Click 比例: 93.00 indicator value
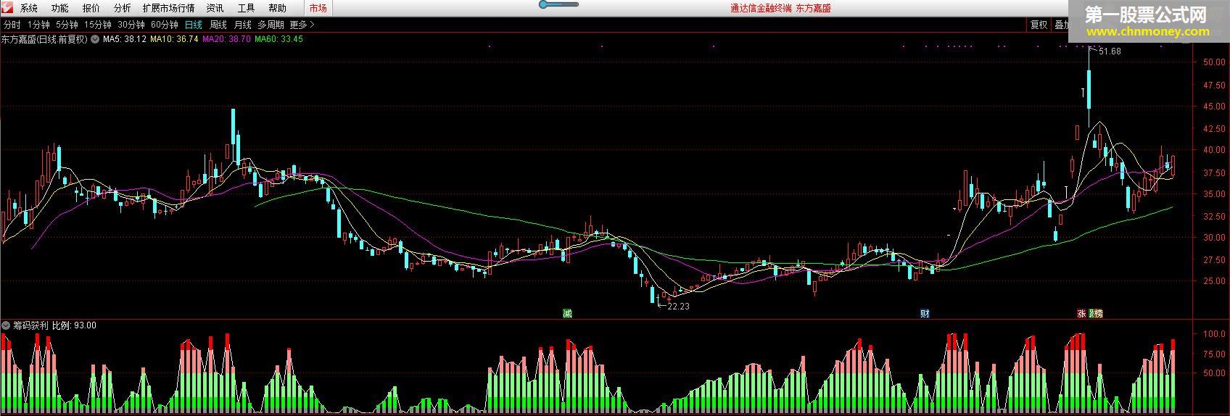Image resolution: width=1230 pixels, height=416 pixels. (x=74, y=325)
